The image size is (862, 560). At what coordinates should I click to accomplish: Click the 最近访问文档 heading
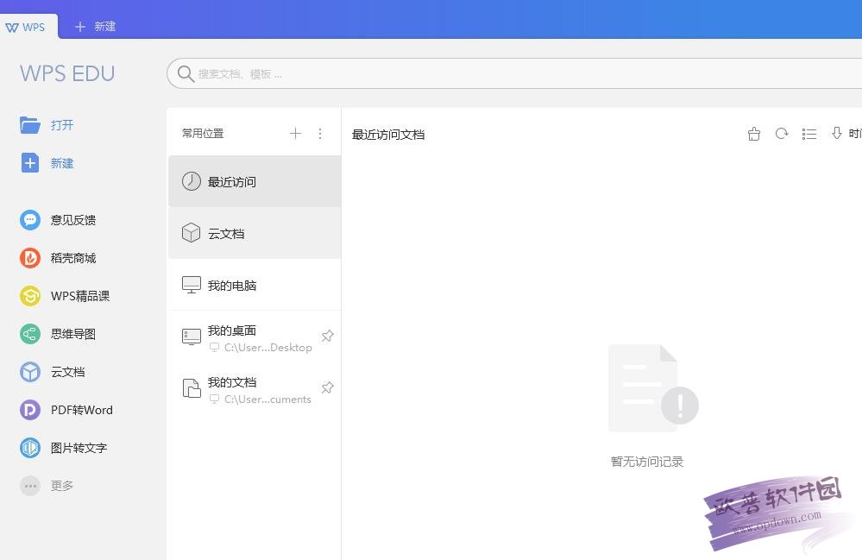pos(388,135)
